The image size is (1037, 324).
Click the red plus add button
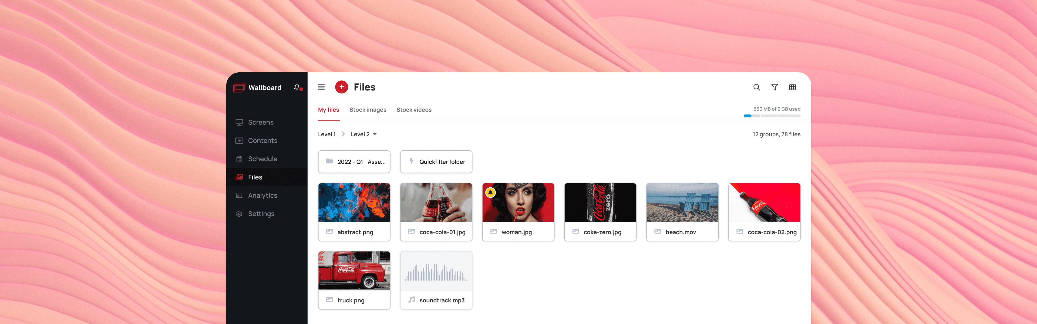point(341,87)
